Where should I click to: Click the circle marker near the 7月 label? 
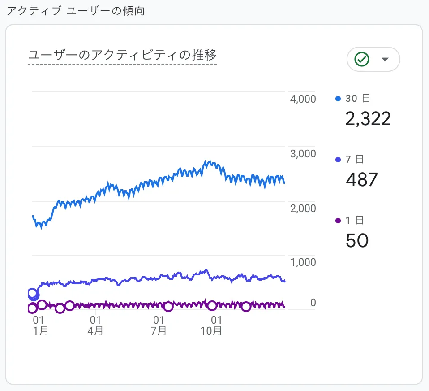(168, 307)
